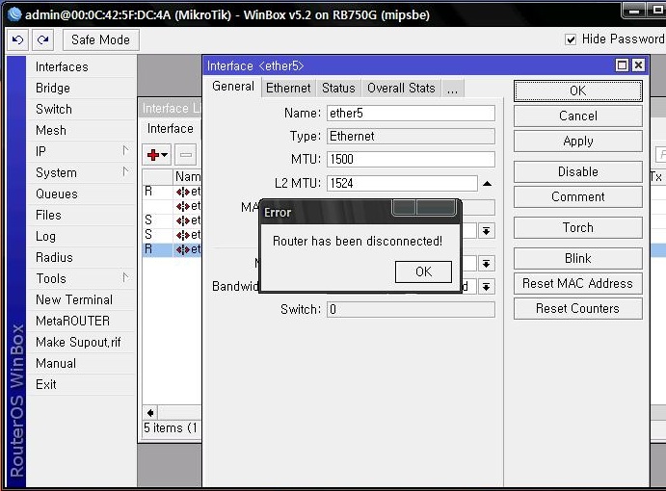Viewport: 666px width, 491px height.
Task: Open the dropdown arrow below the MAC field
Action: pyautogui.click(x=487, y=231)
